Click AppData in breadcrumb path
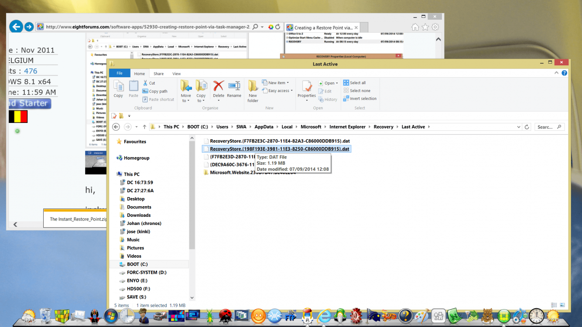The image size is (582, 327). coord(264,127)
